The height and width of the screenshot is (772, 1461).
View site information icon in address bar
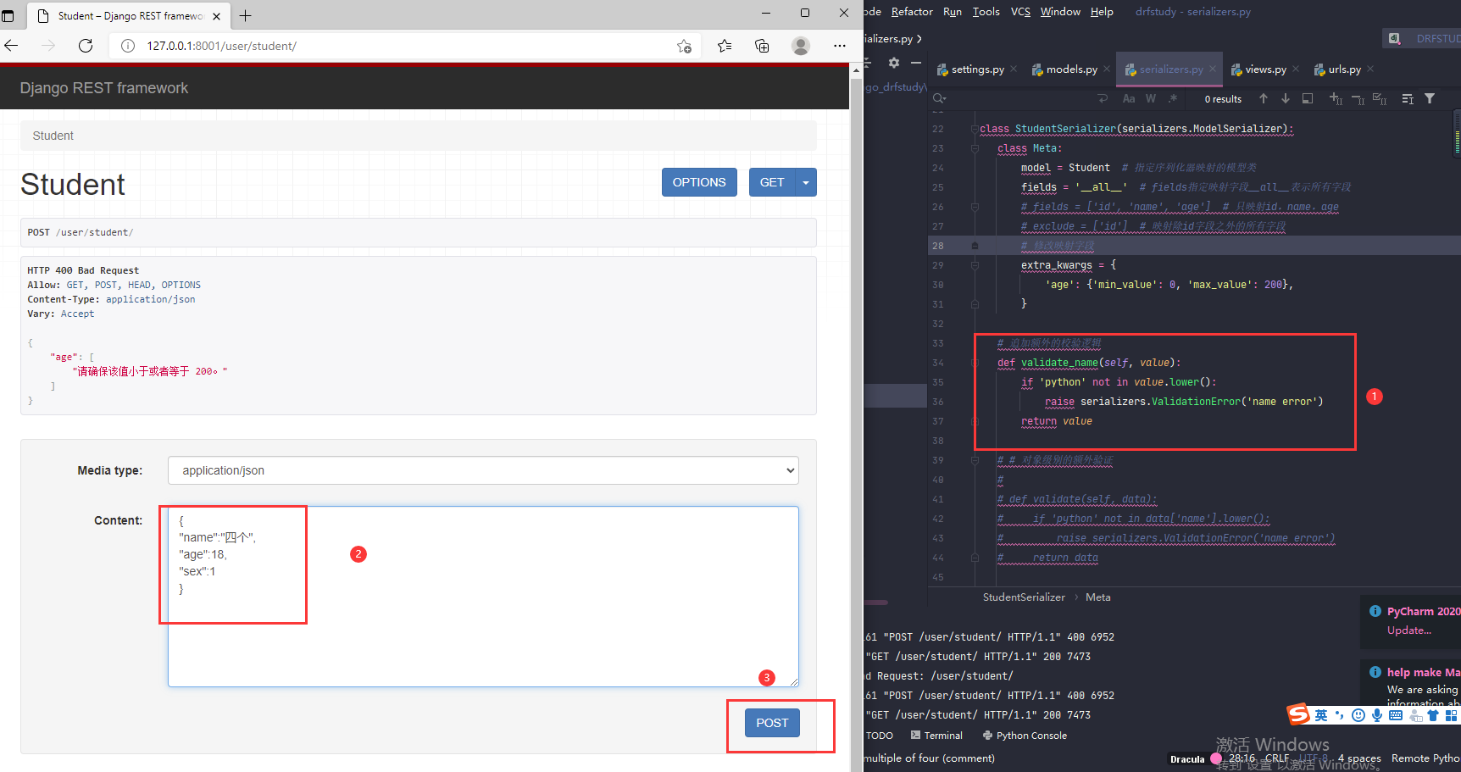click(128, 46)
